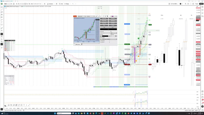Toggle lock all drawings
Viewport: 204px width, 115px height.
click(x=2, y=39)
